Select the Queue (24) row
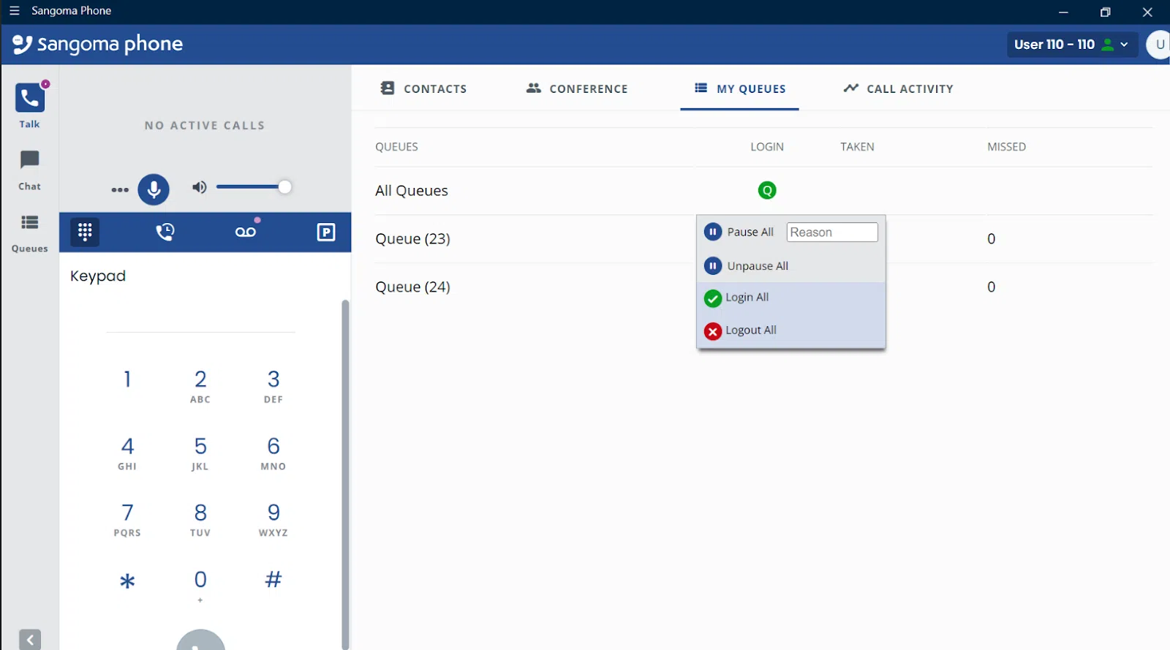 [412, 287]
